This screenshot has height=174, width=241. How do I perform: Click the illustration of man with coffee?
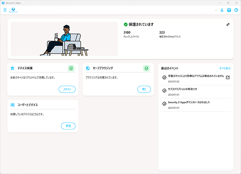[64, 39]
